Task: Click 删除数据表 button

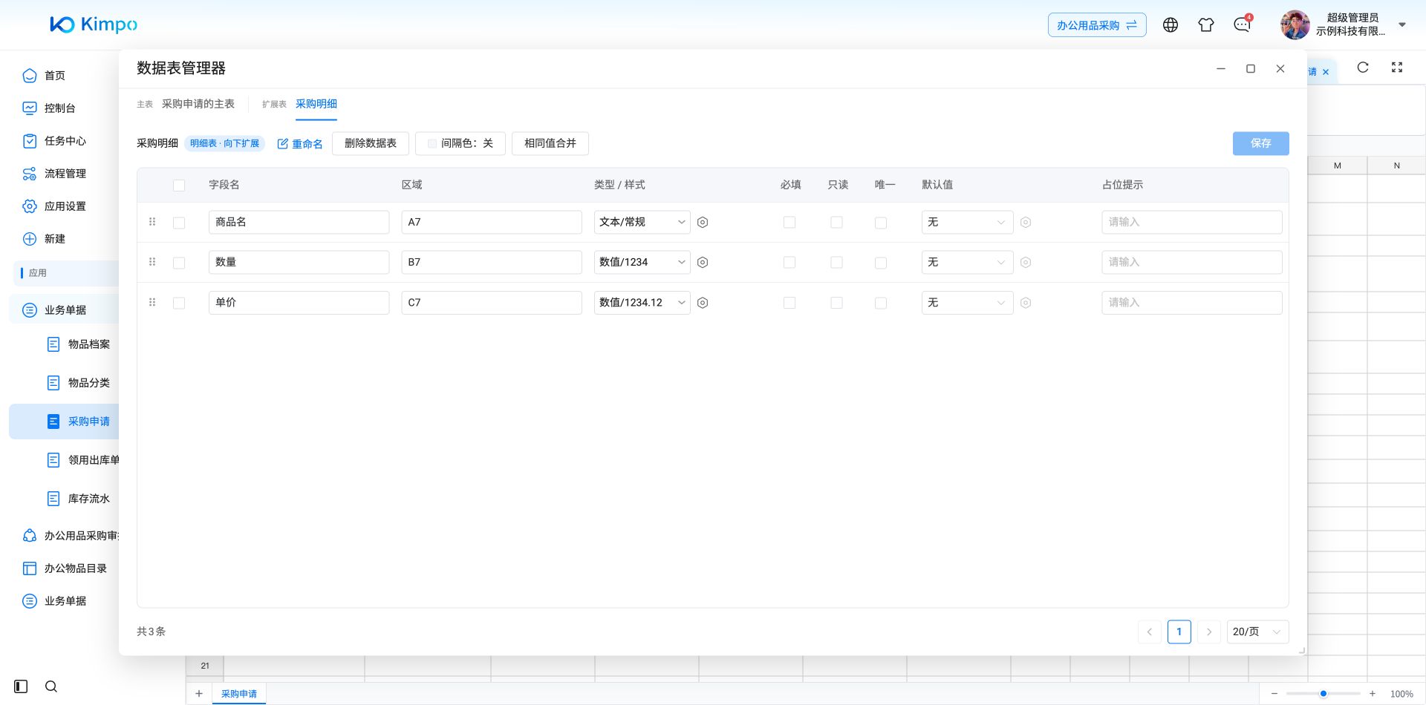Action: click(371, 143)
